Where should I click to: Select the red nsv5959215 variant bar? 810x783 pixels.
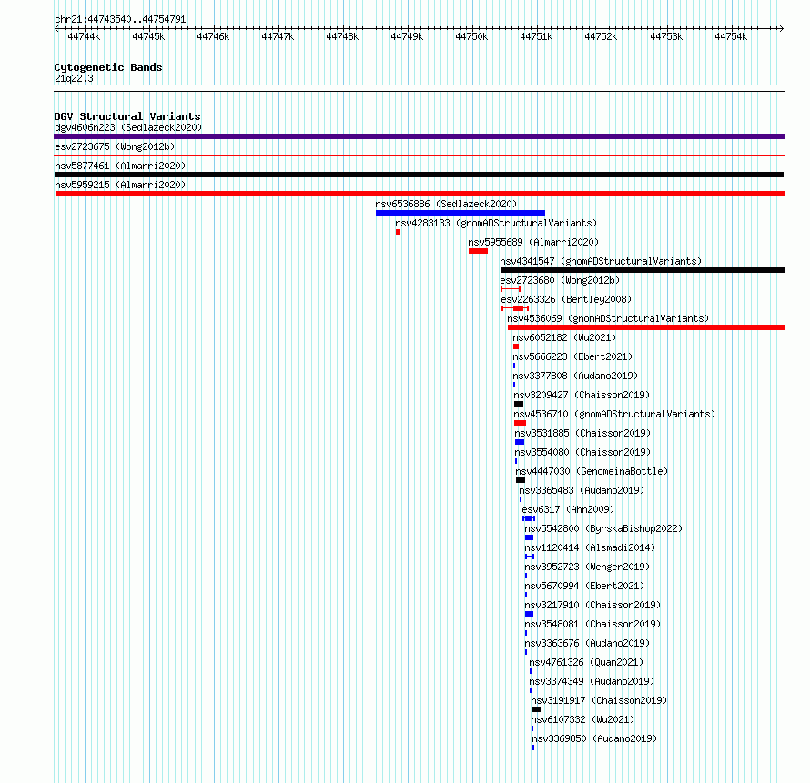(420, 194)
